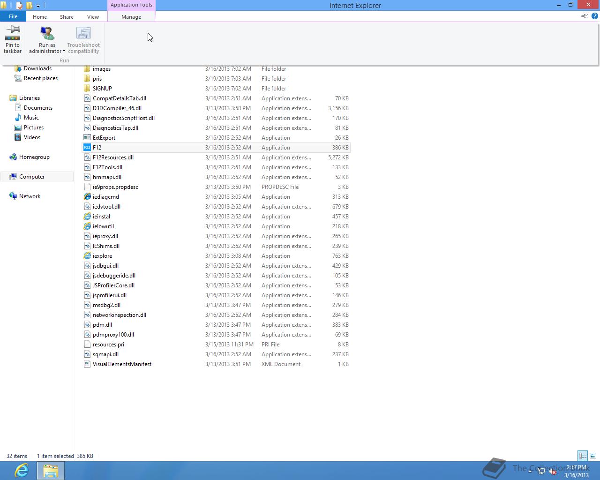Click the Homegroup icon in the sidebar
The width and height of the screenshot is (600, 480).
(x=13, y=157)
